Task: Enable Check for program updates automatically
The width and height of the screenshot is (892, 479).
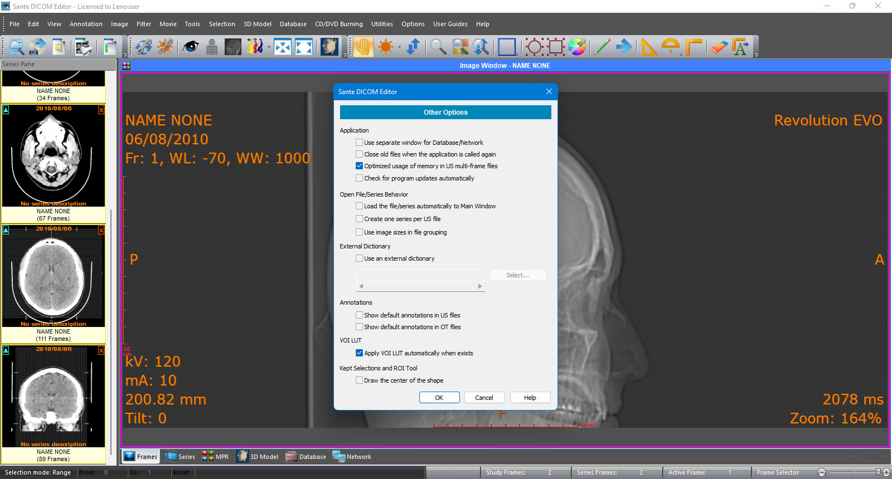Action: point(360,178)
